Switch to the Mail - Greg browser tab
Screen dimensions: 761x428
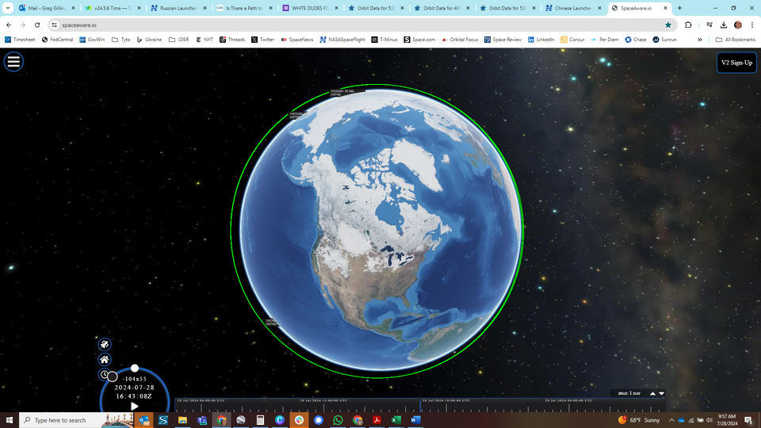click(x=47, y=8)
